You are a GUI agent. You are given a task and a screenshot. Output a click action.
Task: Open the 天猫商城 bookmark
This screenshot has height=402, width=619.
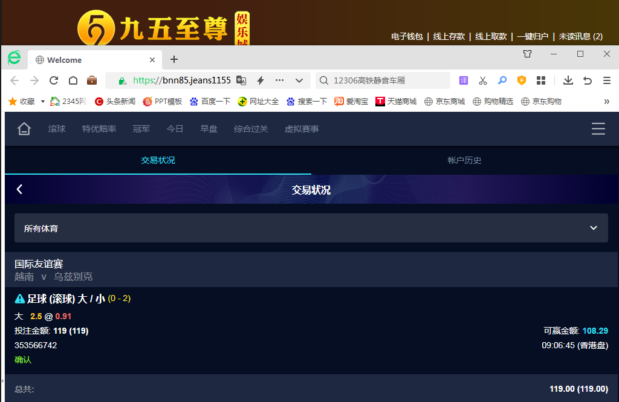pyautogui.click(x=396, y=102)
